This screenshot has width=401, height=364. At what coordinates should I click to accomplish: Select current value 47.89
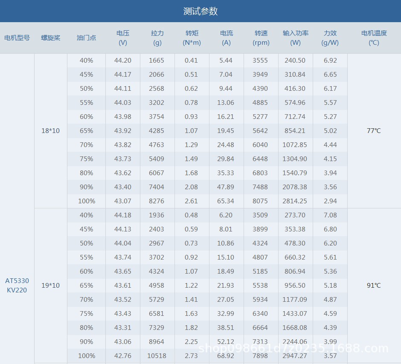tap(226, 187)
